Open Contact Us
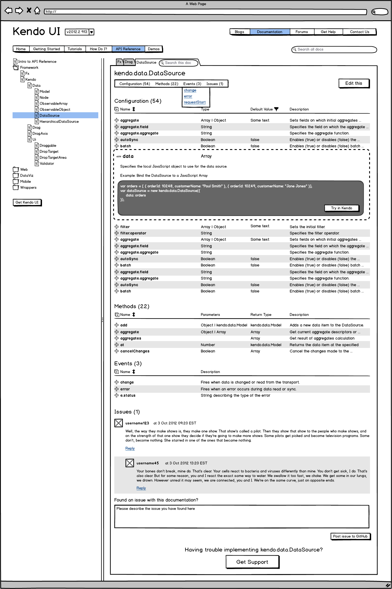 (359, 32)
